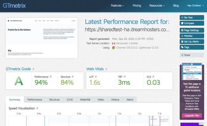Select the Summary tab
Image resolution: width=207 pixels, height=126 pixels.
15,100
